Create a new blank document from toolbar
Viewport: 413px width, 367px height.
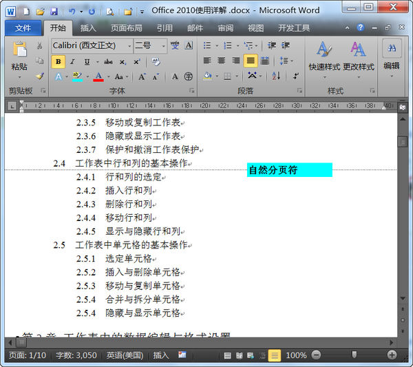tap(26, 12)
